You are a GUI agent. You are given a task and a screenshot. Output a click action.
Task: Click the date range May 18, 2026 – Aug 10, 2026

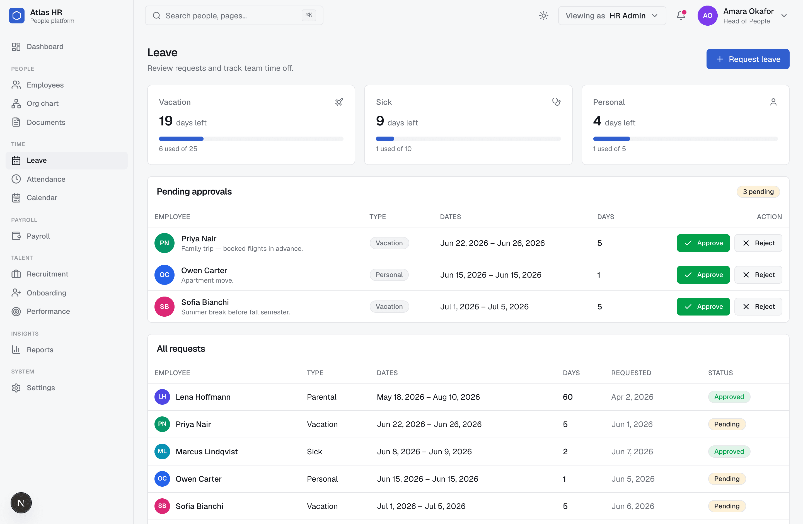click(x=428, y=397)
